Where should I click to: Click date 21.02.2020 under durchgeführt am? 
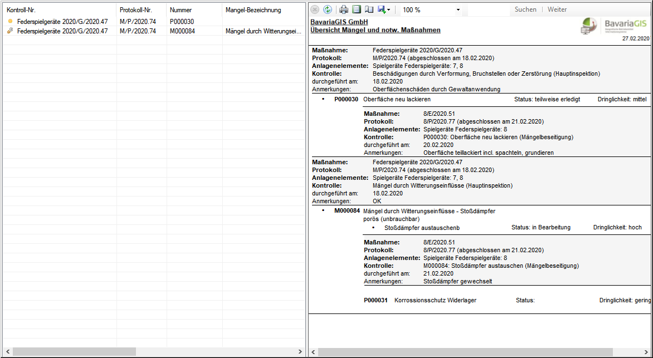coord(438,273)
